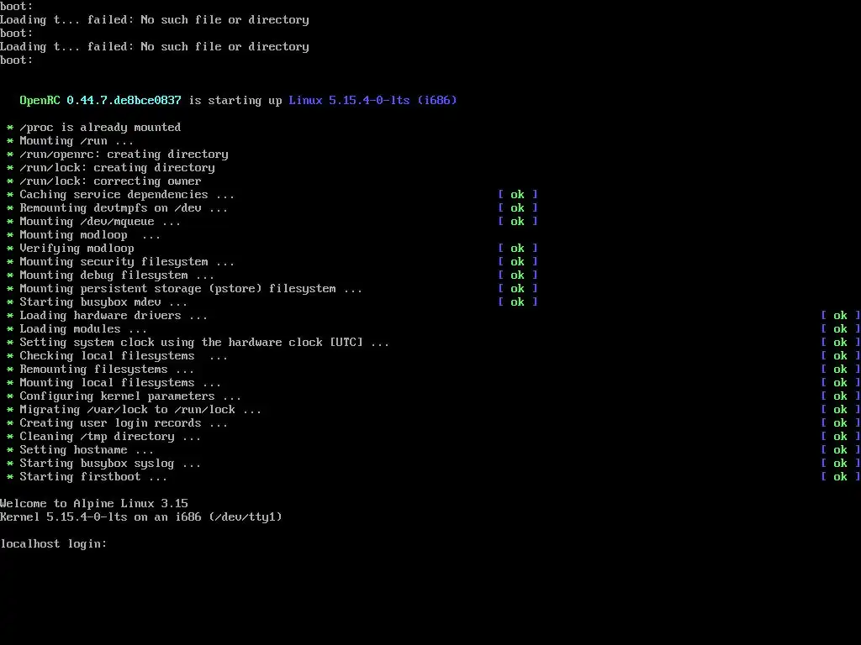Click 'OpenRC 0.44.7.de8bce0837' version text
The height and width of the screenshot is (645, 861).
tap(101, 101)
